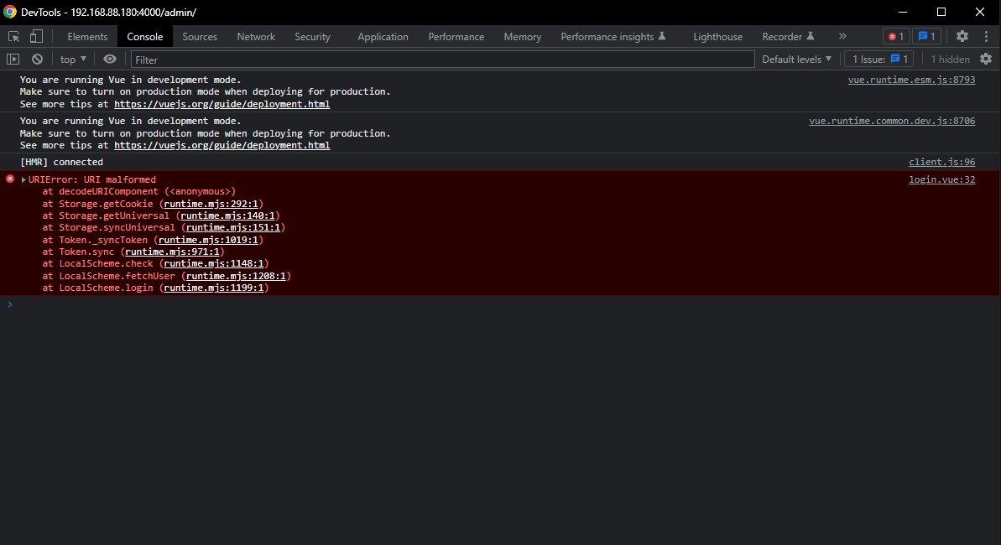Open runtime.mjs:1019:1 stack trace link
The image size is (1001, 545).
click(x=208, y=240)
